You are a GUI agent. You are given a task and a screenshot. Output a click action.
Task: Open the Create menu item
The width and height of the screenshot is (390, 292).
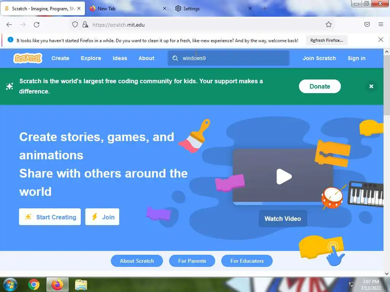[x=60, y=58]
